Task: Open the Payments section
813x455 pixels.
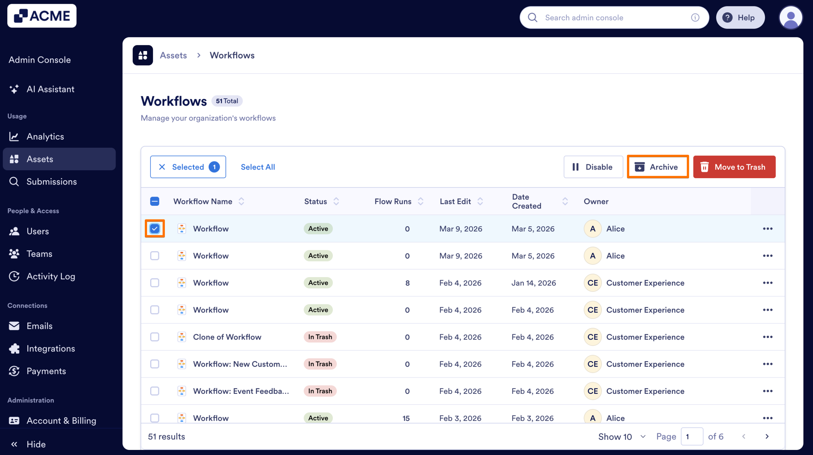Action: pyautogui.click(x=46, y=371)
